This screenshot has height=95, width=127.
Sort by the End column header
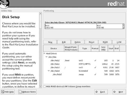pos(117,48)
